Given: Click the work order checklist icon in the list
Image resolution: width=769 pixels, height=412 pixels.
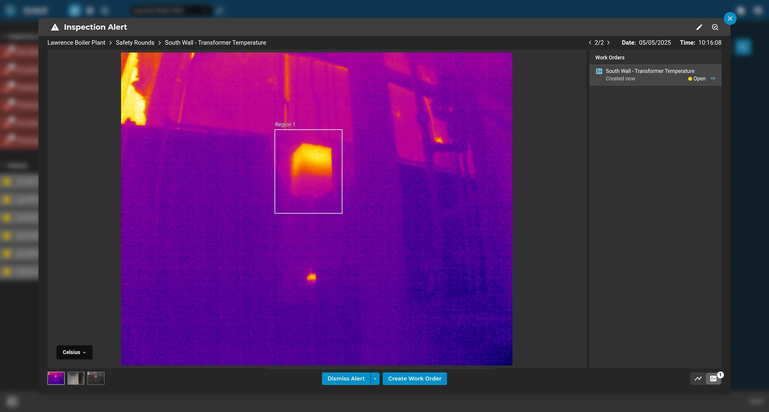Looking at the screenshot, I should point(599,71).
